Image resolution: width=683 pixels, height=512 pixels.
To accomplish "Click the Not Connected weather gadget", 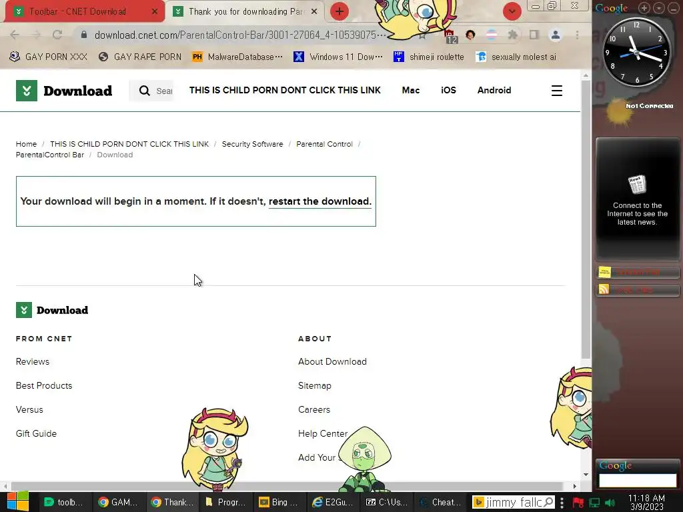I will 638,111.
